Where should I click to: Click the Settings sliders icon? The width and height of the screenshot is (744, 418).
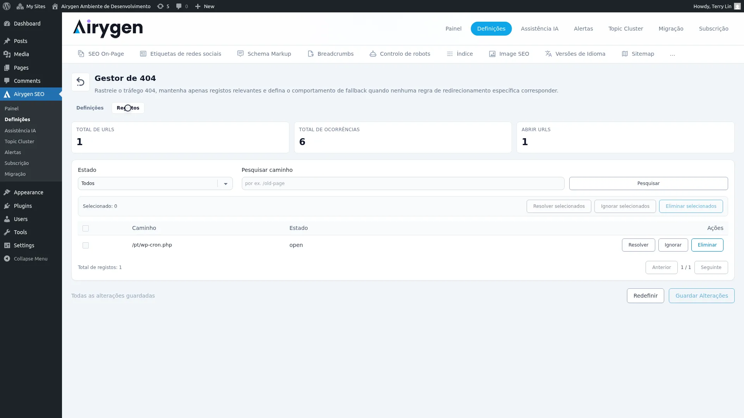7,245
